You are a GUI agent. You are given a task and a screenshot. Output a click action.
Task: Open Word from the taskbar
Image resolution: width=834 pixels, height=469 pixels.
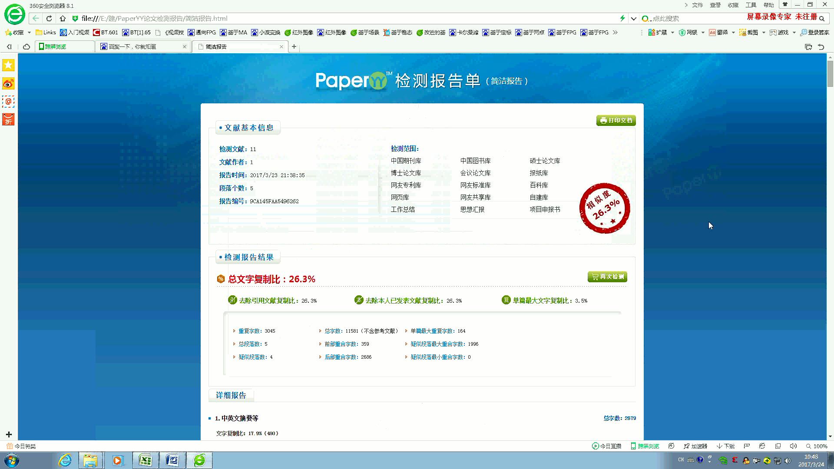172,460
